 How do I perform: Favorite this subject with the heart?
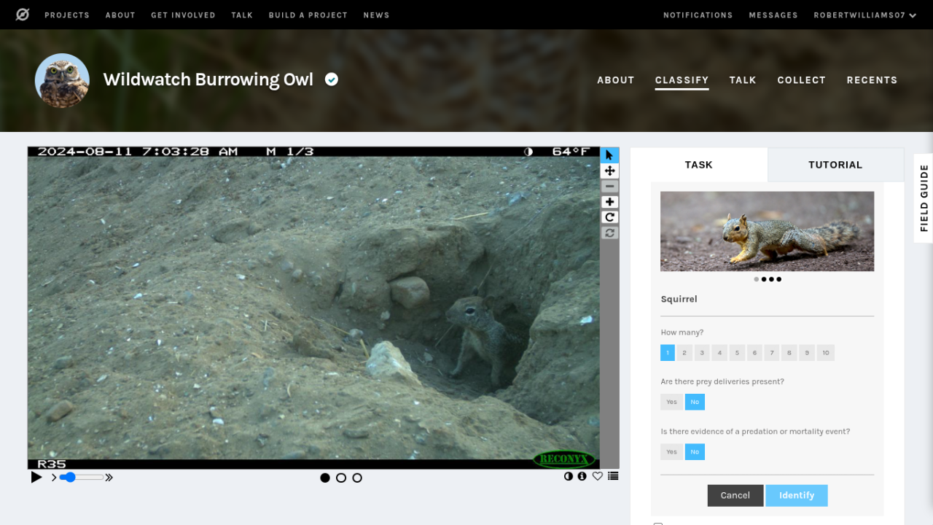pos(598,477)
